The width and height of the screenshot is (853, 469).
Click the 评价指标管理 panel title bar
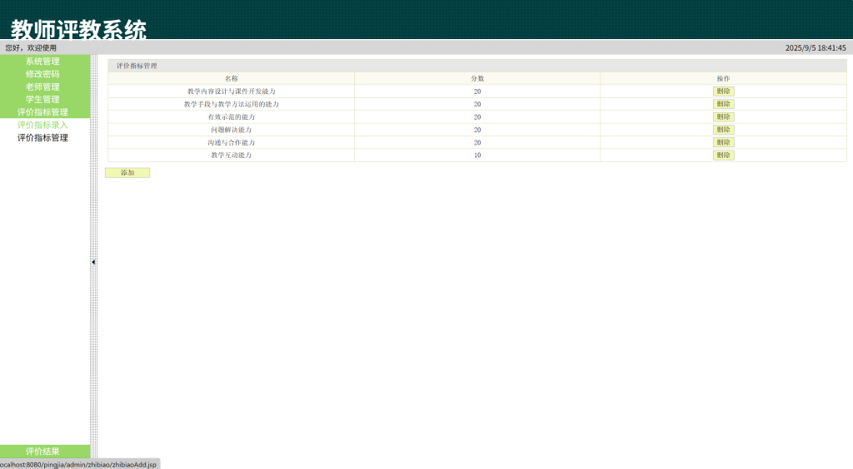(477, 66)
